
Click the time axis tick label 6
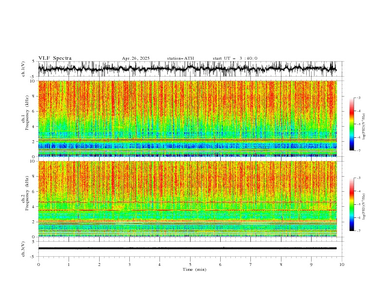(x=221, y=264)
